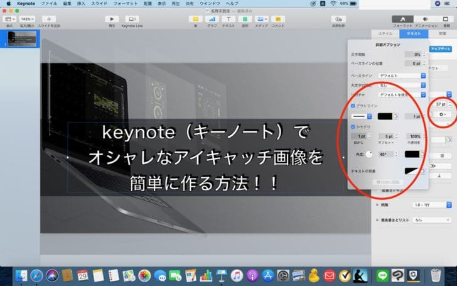Open the 箇条書きとリスト bullets dropdown
This screenshot has height=286, width=457.
point(432,220)
